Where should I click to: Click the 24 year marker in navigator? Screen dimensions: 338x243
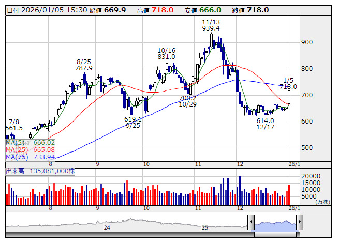pyautogui.click(x=107, y=227)
